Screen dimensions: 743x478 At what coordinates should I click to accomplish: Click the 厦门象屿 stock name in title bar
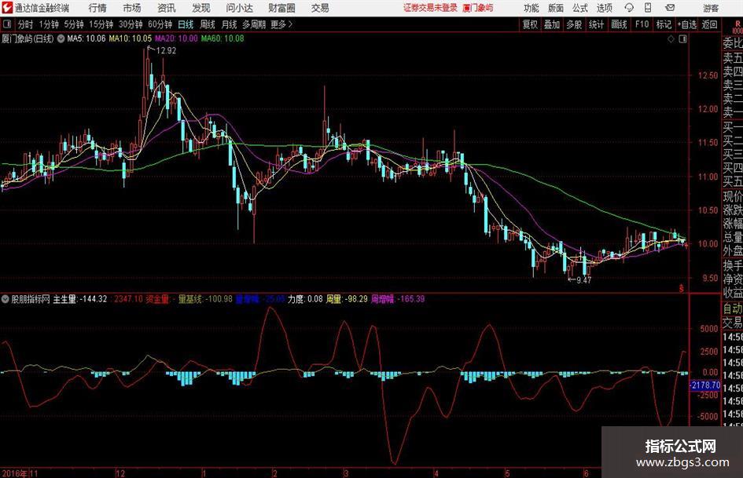coord(478,8)
